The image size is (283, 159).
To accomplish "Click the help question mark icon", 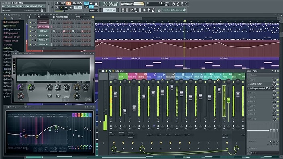I will [186, 4].
